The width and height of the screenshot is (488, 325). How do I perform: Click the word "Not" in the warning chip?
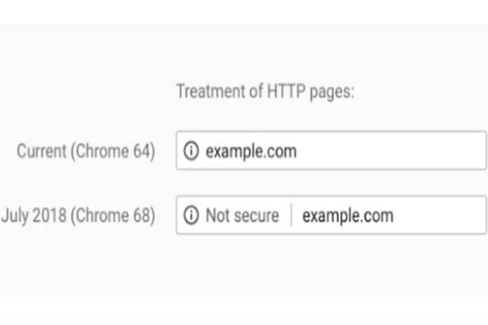[x=217, y=216]
